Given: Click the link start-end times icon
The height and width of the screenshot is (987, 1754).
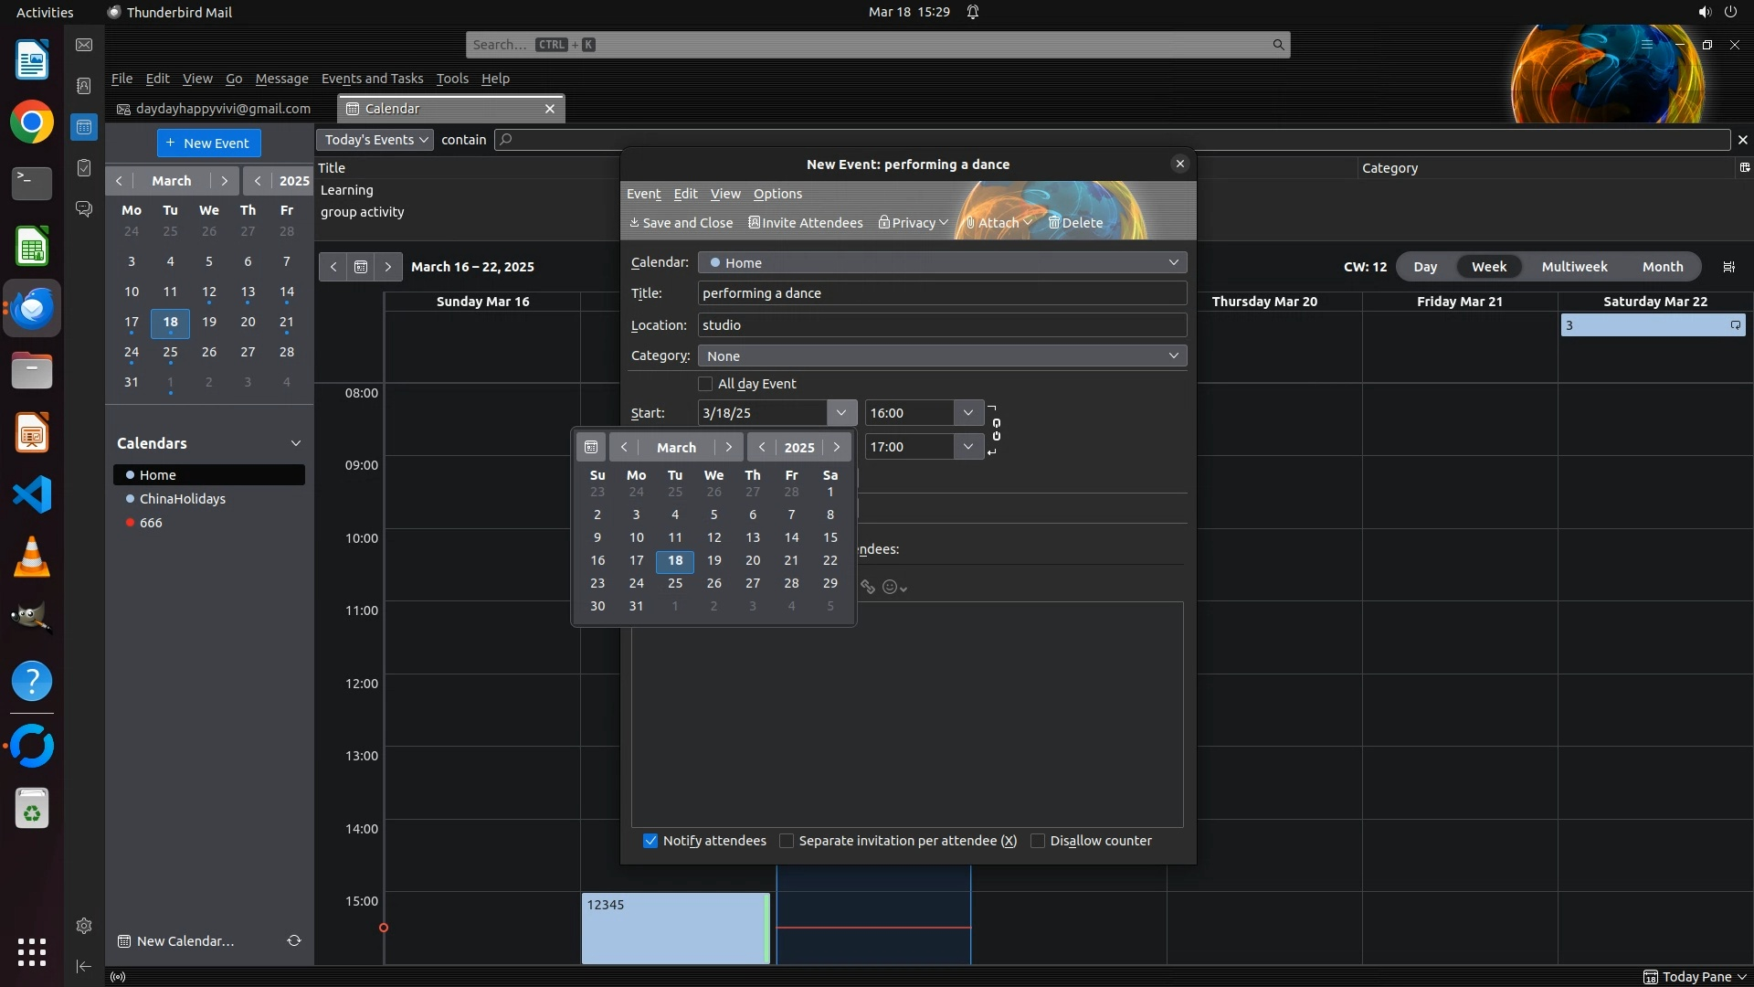Looking at the screenshot, I should pyautogui.click(x=996, y=430).
